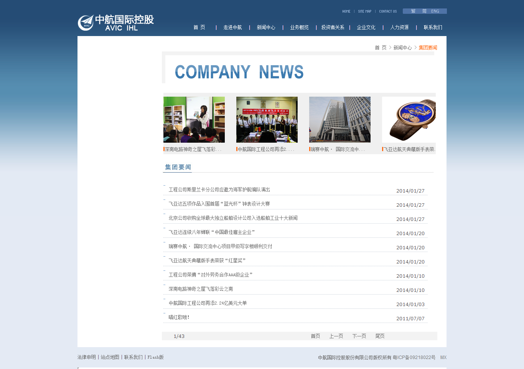Select 首页 in the main navigation
524x369 pixels.
[199, 27]
